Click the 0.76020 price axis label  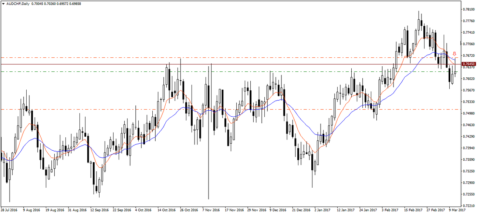(x=469, y=78)
